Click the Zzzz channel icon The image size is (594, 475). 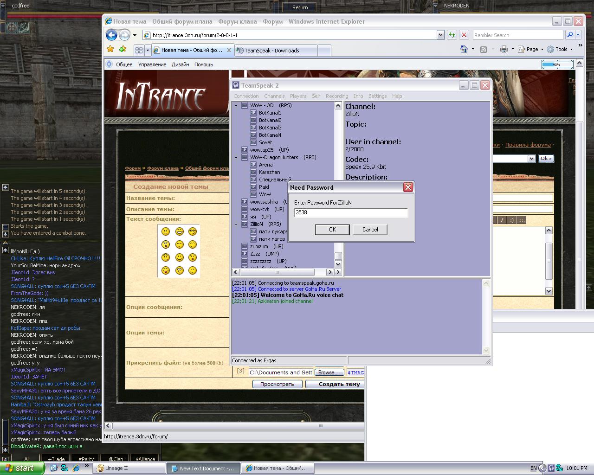(x=245, y=254)
